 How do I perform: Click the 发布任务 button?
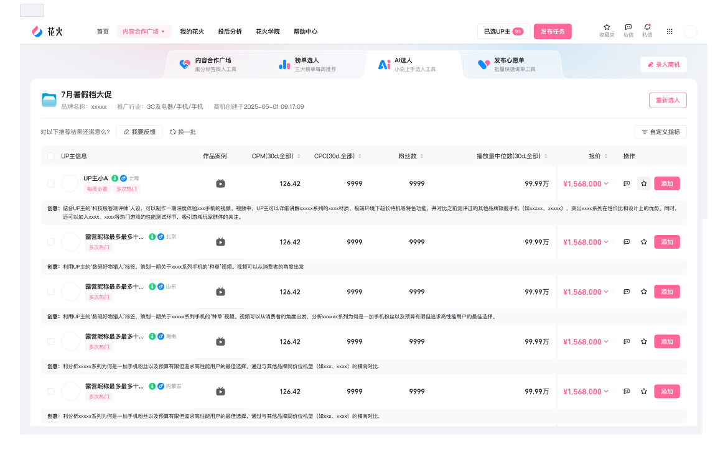[x=552, y=30]
